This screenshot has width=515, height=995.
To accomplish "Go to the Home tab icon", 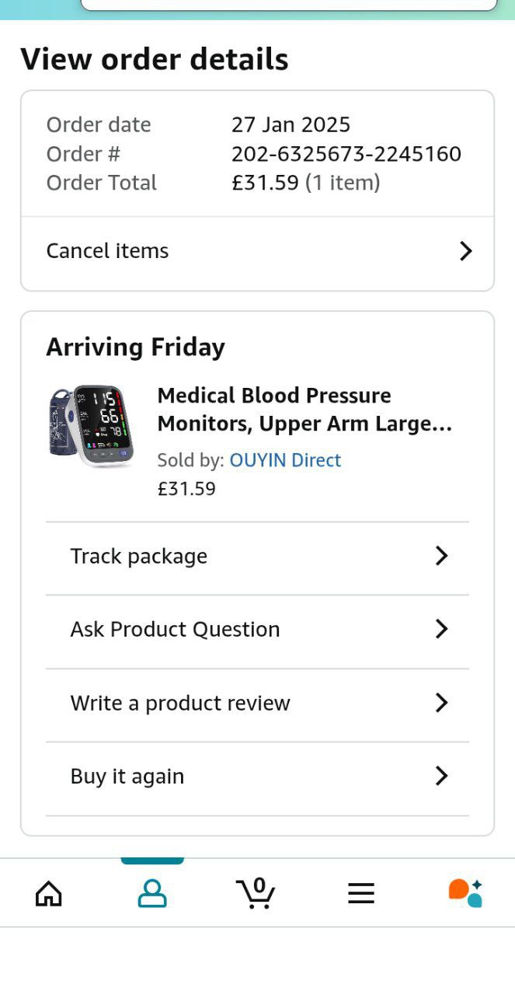I will [49, 893].
